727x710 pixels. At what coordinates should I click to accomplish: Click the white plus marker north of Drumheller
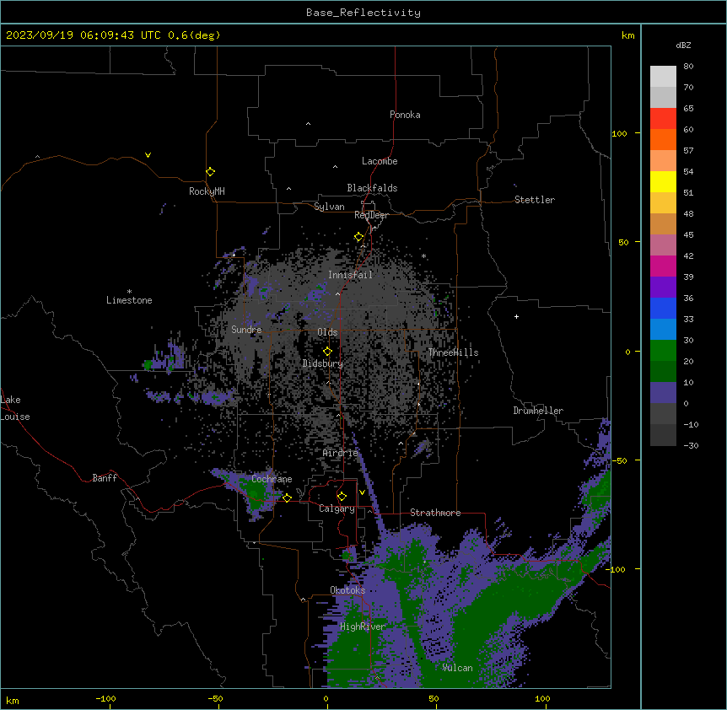(x=516, y=316)
